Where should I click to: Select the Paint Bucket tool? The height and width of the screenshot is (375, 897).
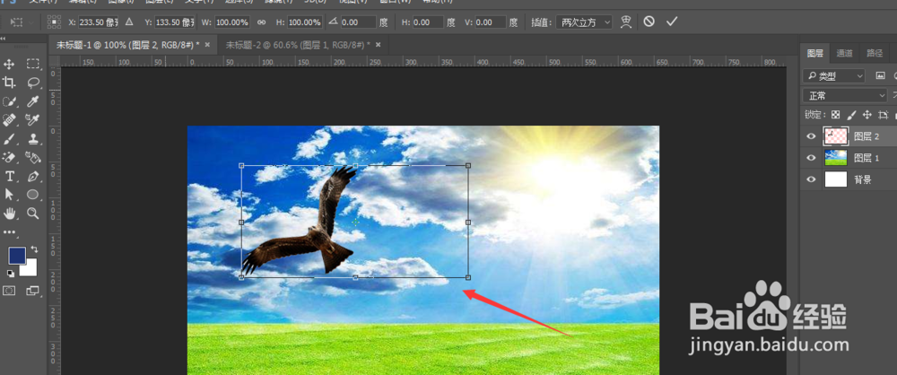[32, 157]
